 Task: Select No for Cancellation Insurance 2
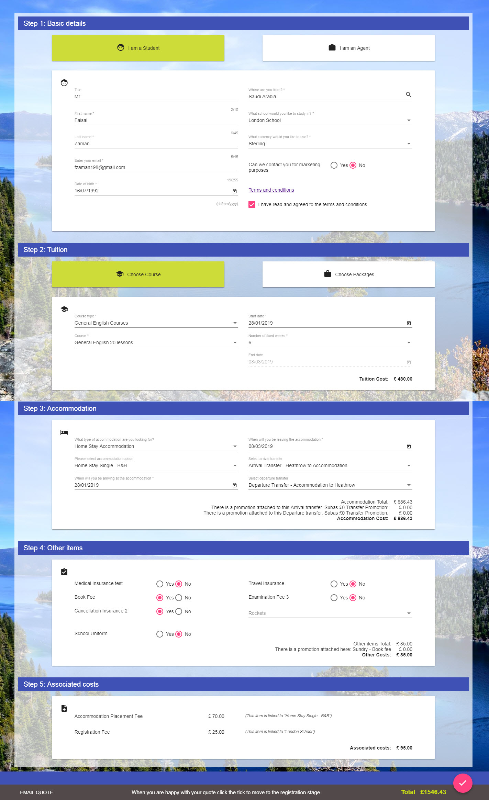tap(179, 611)
